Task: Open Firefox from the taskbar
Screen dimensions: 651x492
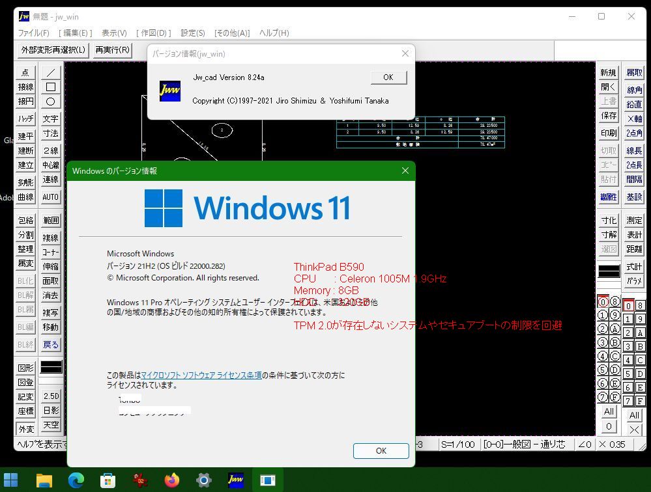Action: tap(171, 480)
